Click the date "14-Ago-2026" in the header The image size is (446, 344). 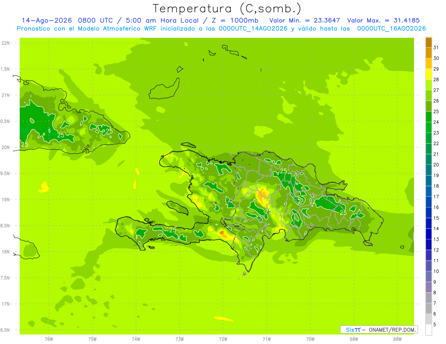pyautogui.click(x=47, y=20)
